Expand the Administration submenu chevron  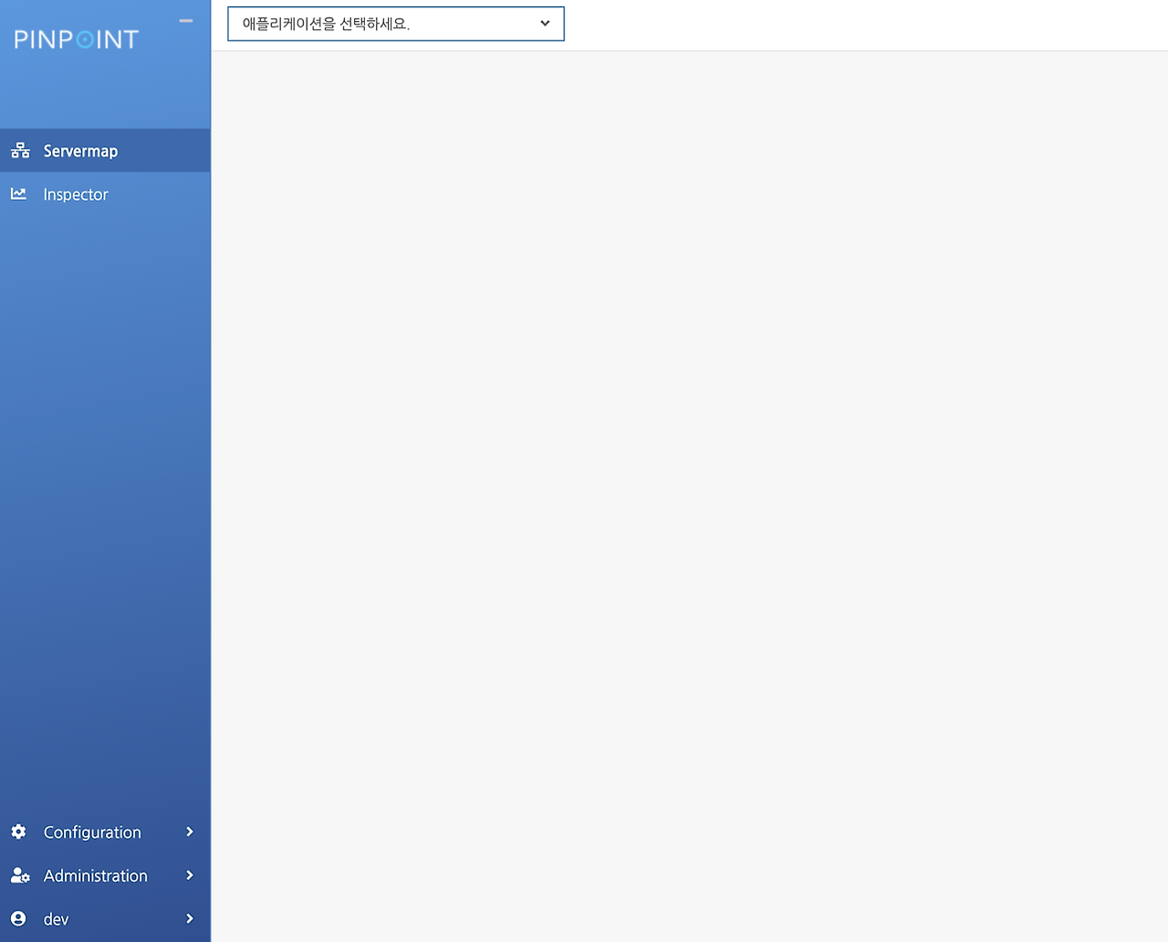tap(190, 875)
